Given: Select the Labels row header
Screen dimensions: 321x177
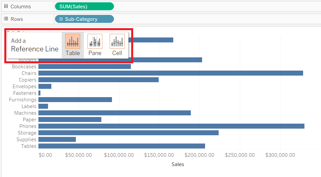Looking at the screenshot, I should coord(29,106).
